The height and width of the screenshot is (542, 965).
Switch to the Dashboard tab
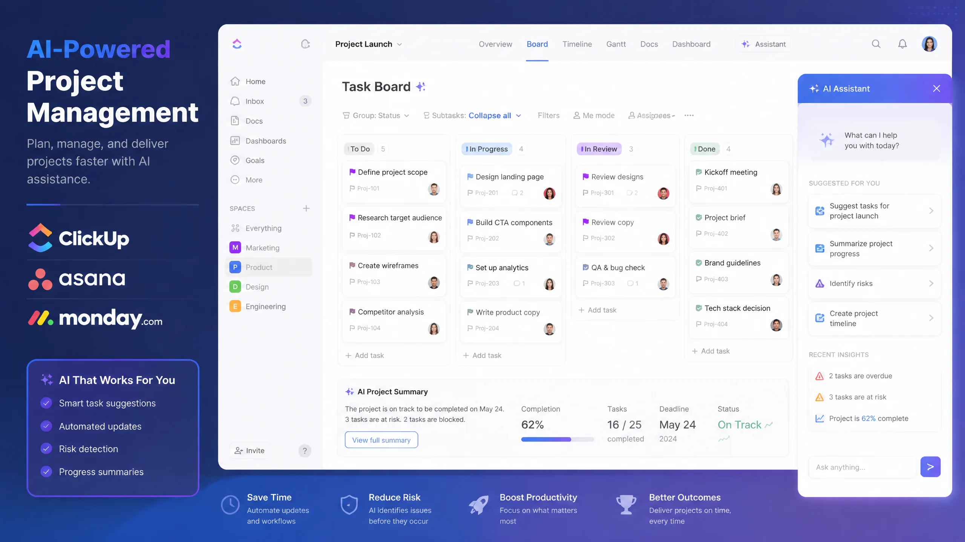pyautogui.click(x=691, y=44)
